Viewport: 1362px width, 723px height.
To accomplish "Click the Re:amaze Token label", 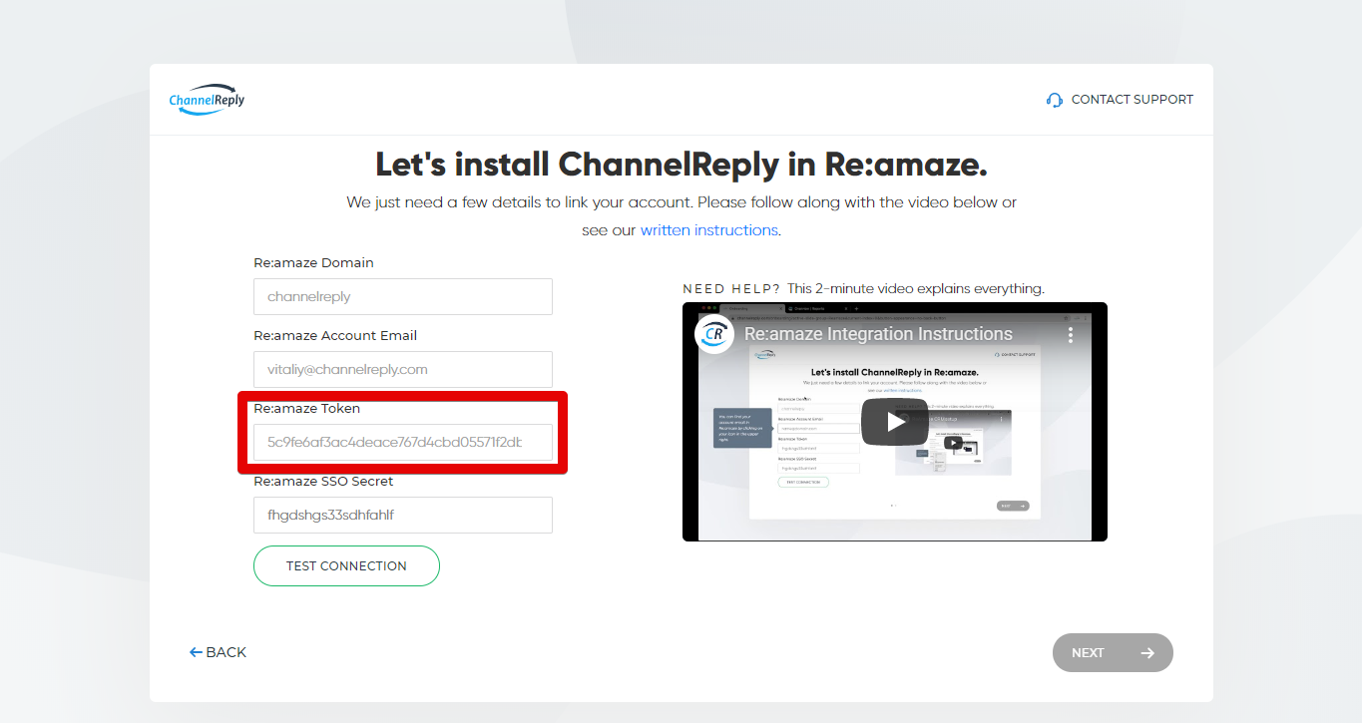I will coord(306,409).
